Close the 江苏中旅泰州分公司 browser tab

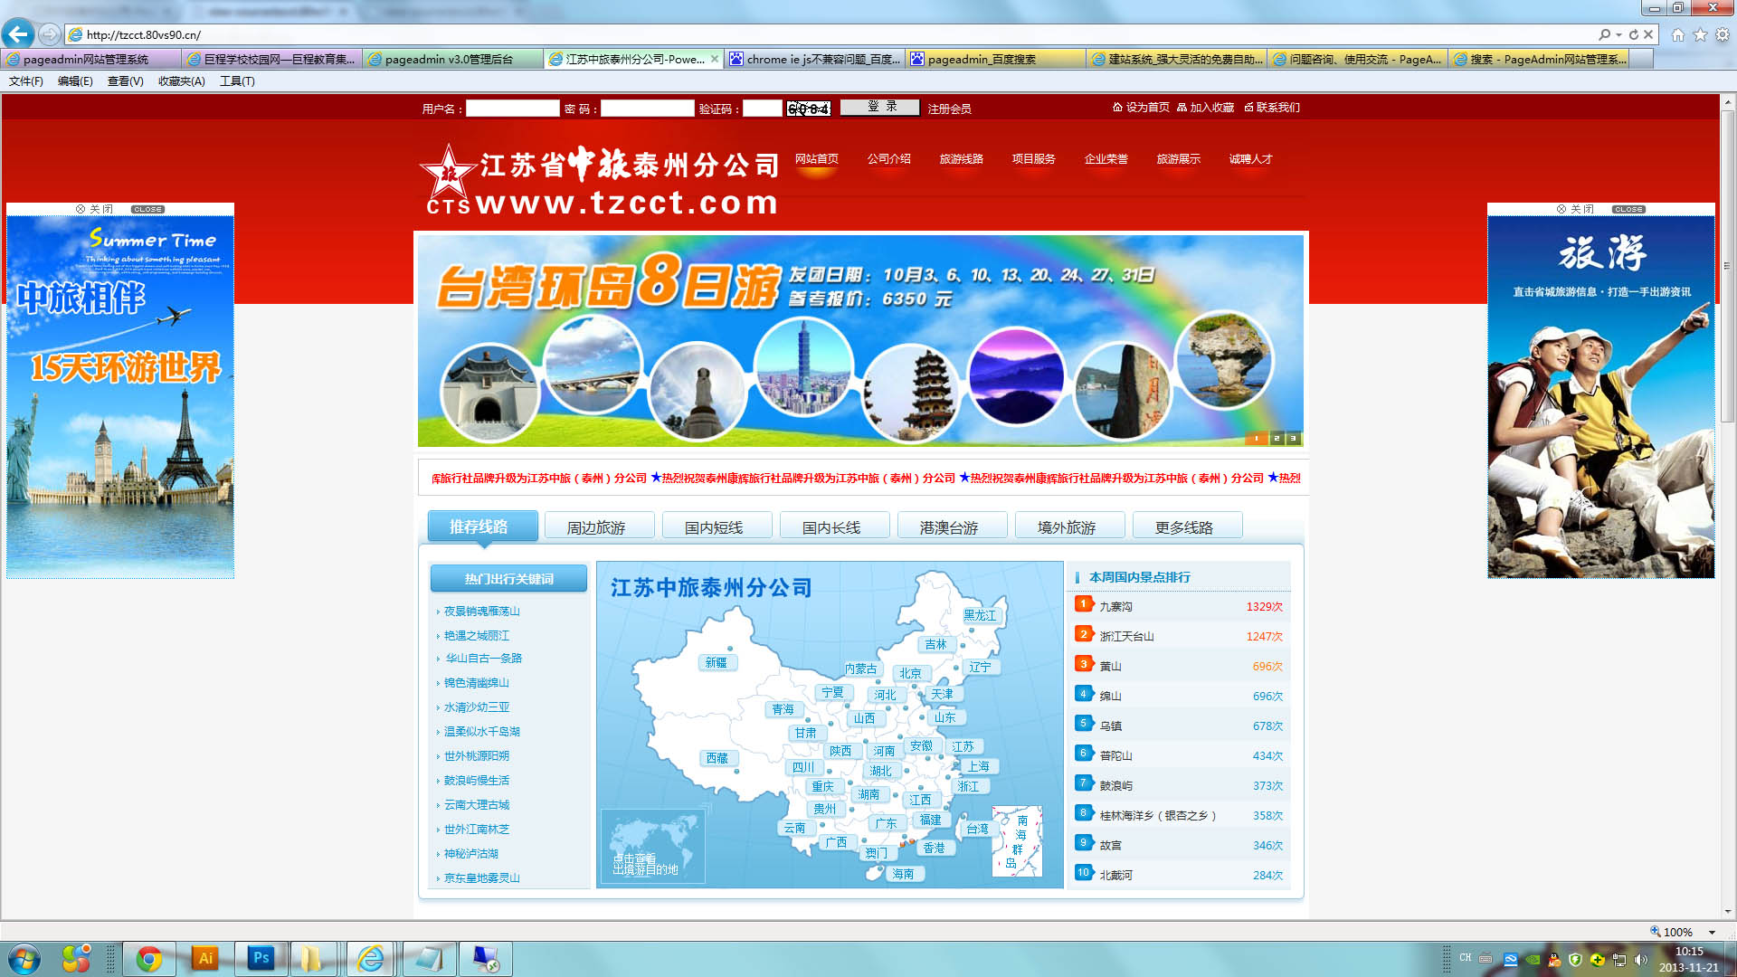coord(715,59)
